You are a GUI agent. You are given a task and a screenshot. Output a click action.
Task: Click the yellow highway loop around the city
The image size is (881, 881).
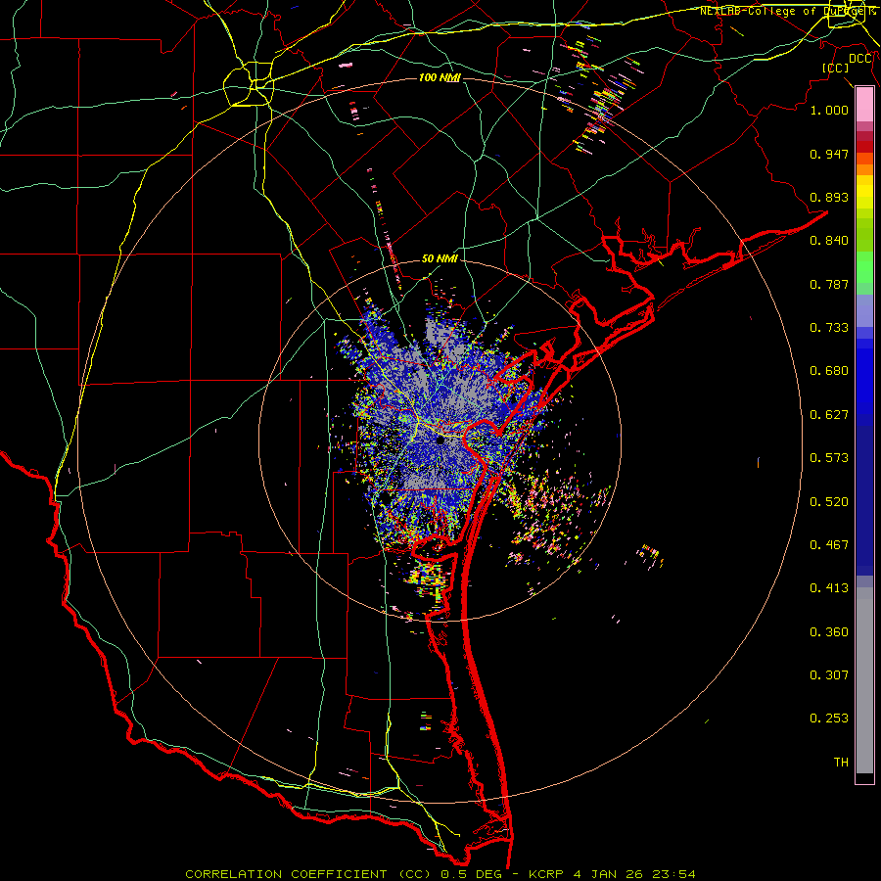click(x=249, y=84)
